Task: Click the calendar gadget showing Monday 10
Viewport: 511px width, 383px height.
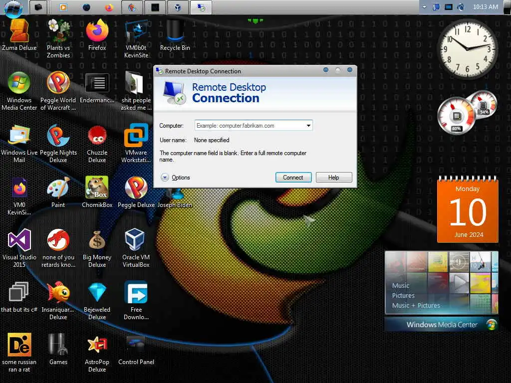Action: [468, 209]
